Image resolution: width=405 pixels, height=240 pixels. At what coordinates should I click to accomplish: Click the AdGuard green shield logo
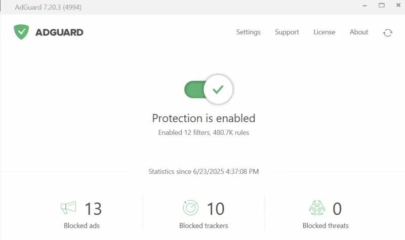(x=22, y=32)
